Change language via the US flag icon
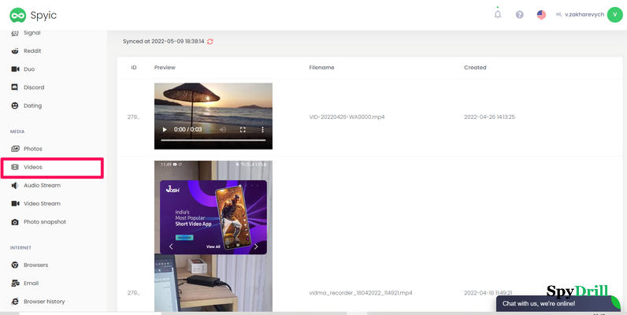The image size is (627, 315). click(x=541, y=14)
